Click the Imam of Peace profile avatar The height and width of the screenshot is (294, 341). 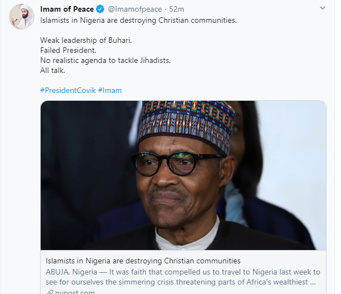pos(22,17)
